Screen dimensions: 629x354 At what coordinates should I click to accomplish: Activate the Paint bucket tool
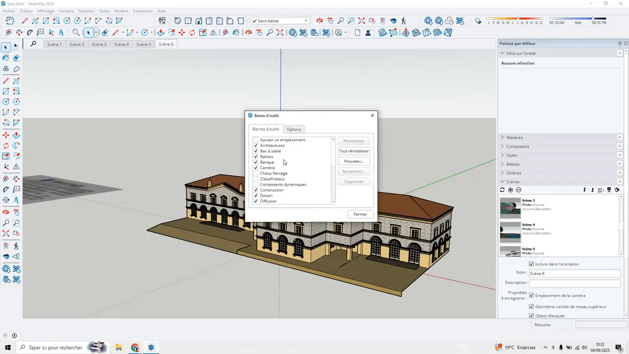(x=6, y=59)
